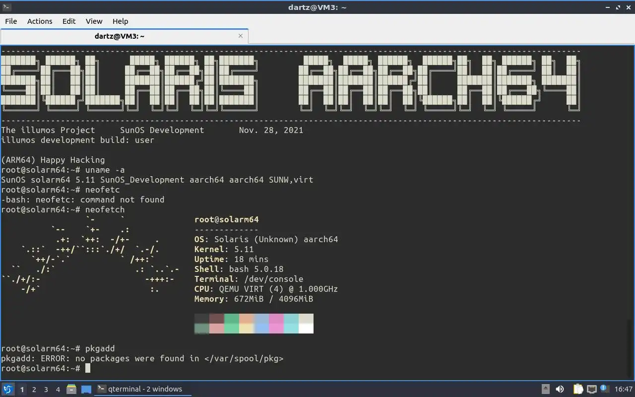Viewport: 635px width, 397px height.
Task: Open the Edit menu
Action: [x=69, y=21]
